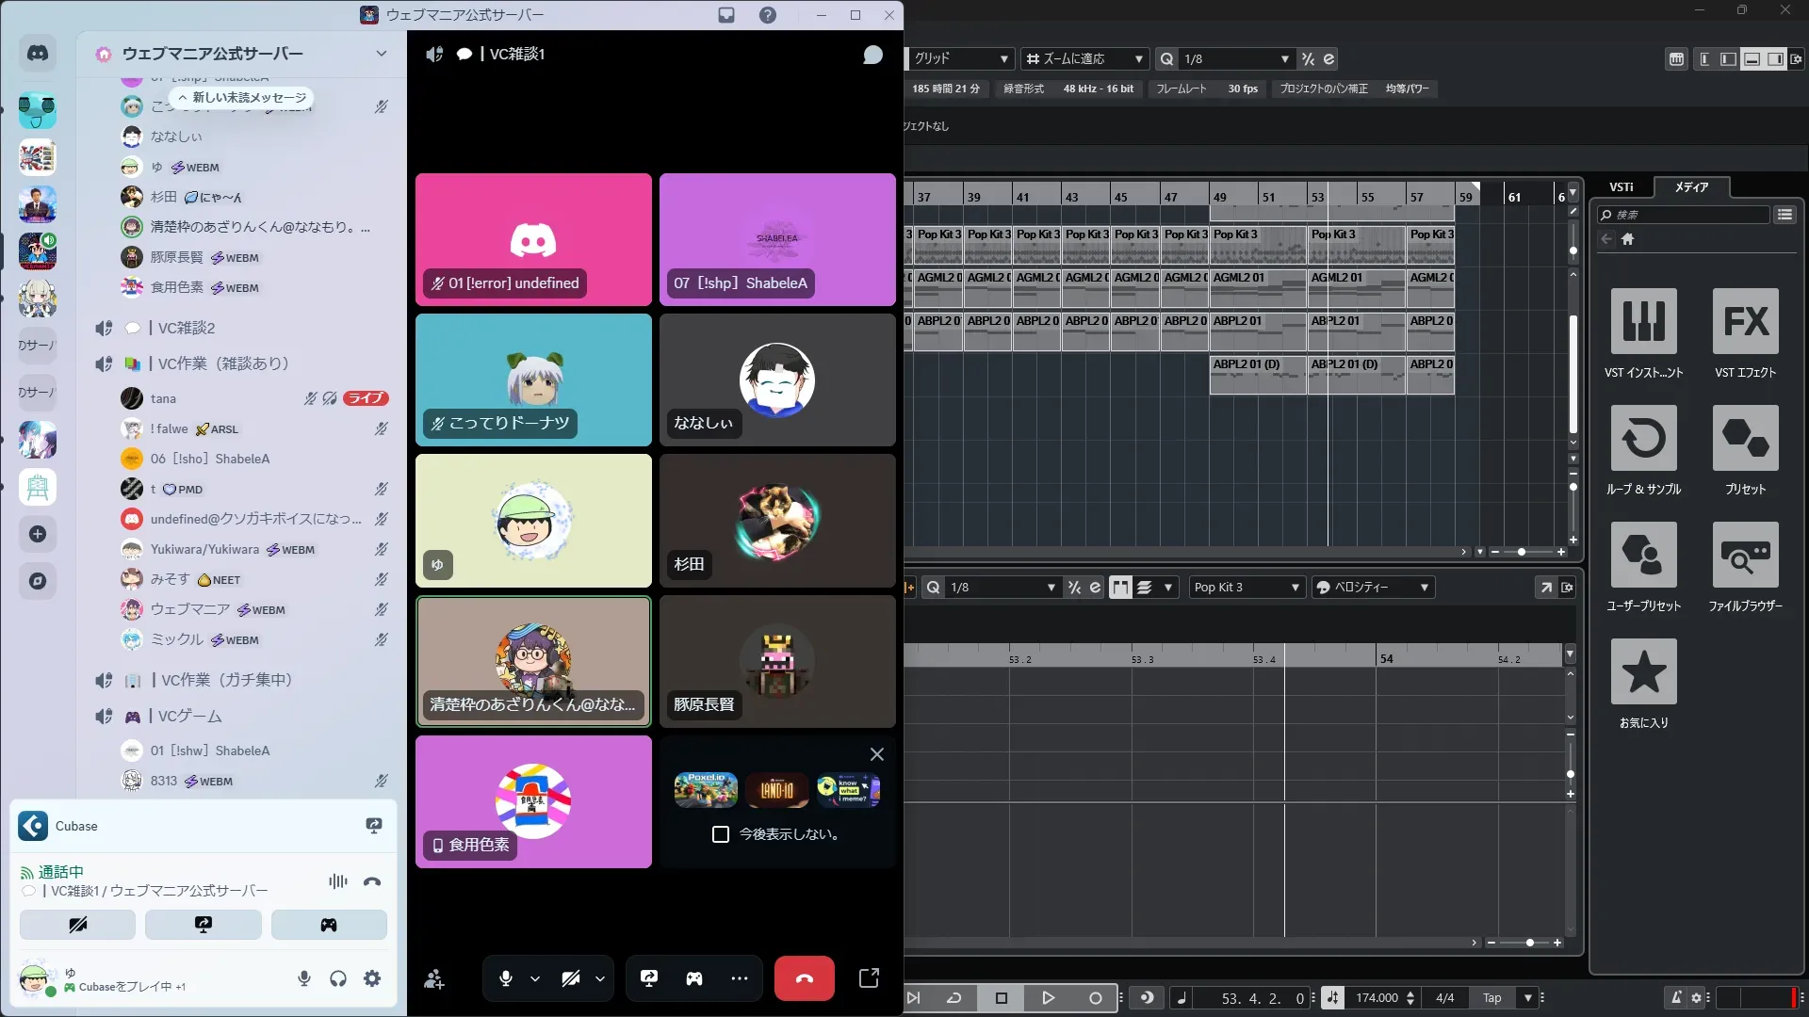Screen dimensions: 1809x1017
Task: Open the VST Effects FX tile
Action: 1745,322
